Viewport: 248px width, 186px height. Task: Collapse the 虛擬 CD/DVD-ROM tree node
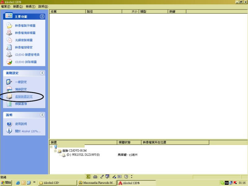pos(55,151)
